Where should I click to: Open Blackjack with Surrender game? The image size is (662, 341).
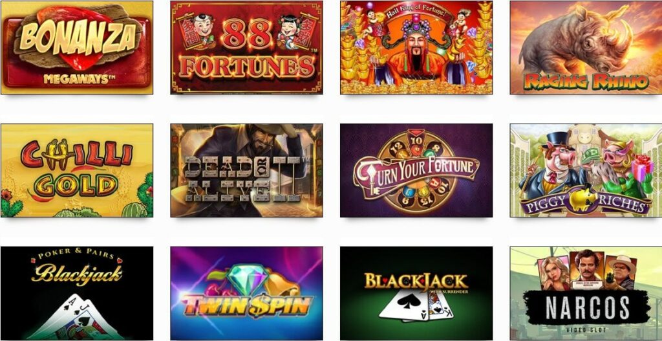point(416,293)
